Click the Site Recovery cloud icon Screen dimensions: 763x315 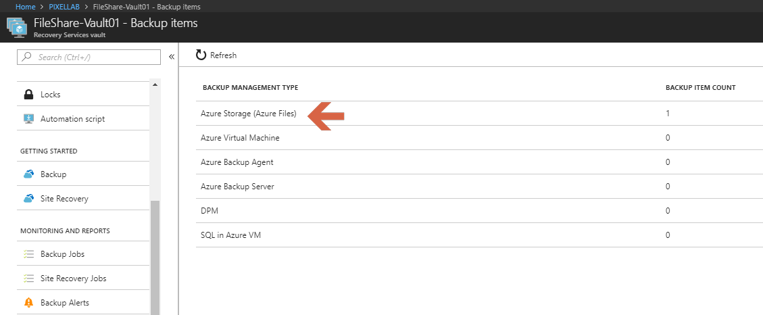click(x=28, y=199)
